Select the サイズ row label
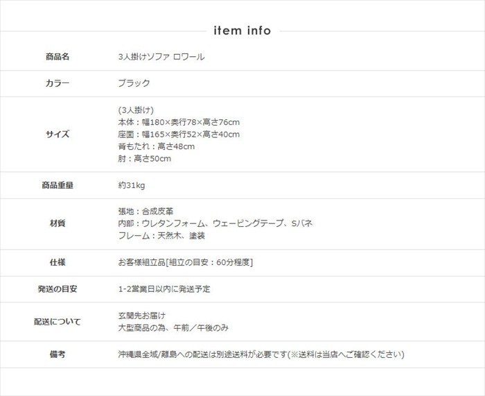 58,135
